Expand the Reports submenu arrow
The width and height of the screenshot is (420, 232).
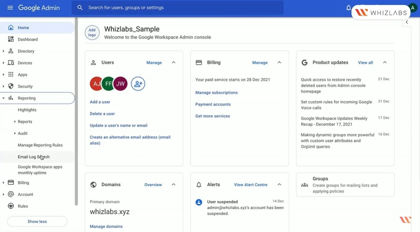coord(15,121)
